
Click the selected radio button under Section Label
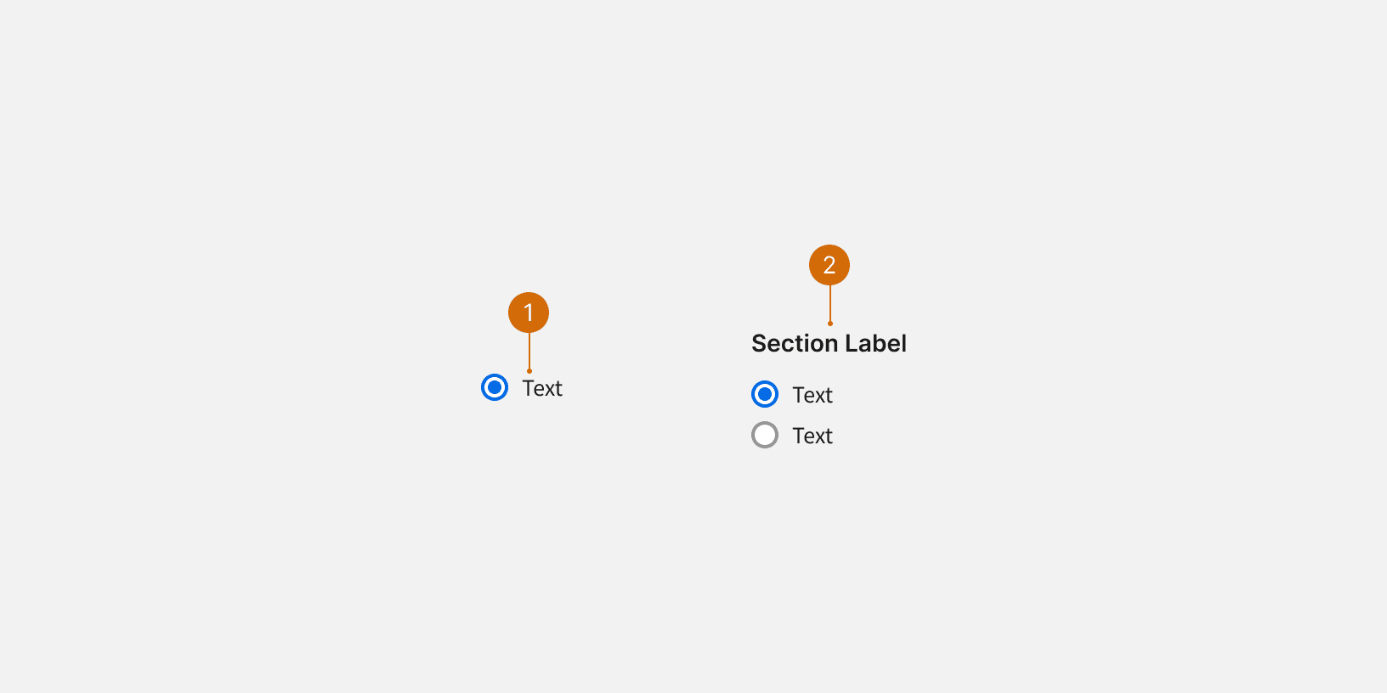coord(765,394)
